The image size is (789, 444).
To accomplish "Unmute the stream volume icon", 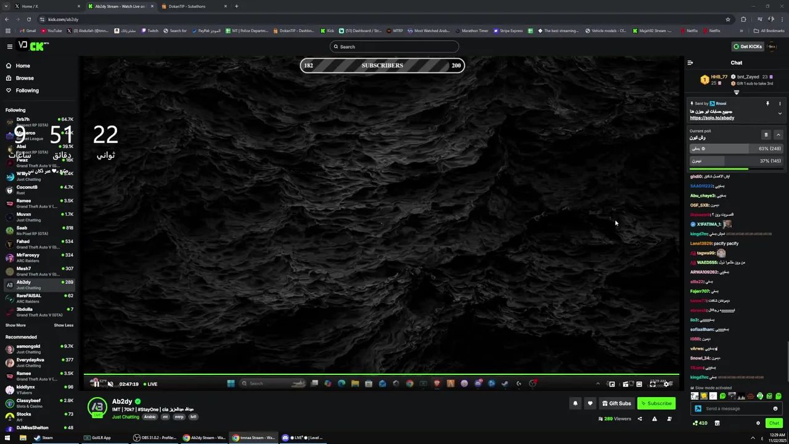I will [110, 384].
